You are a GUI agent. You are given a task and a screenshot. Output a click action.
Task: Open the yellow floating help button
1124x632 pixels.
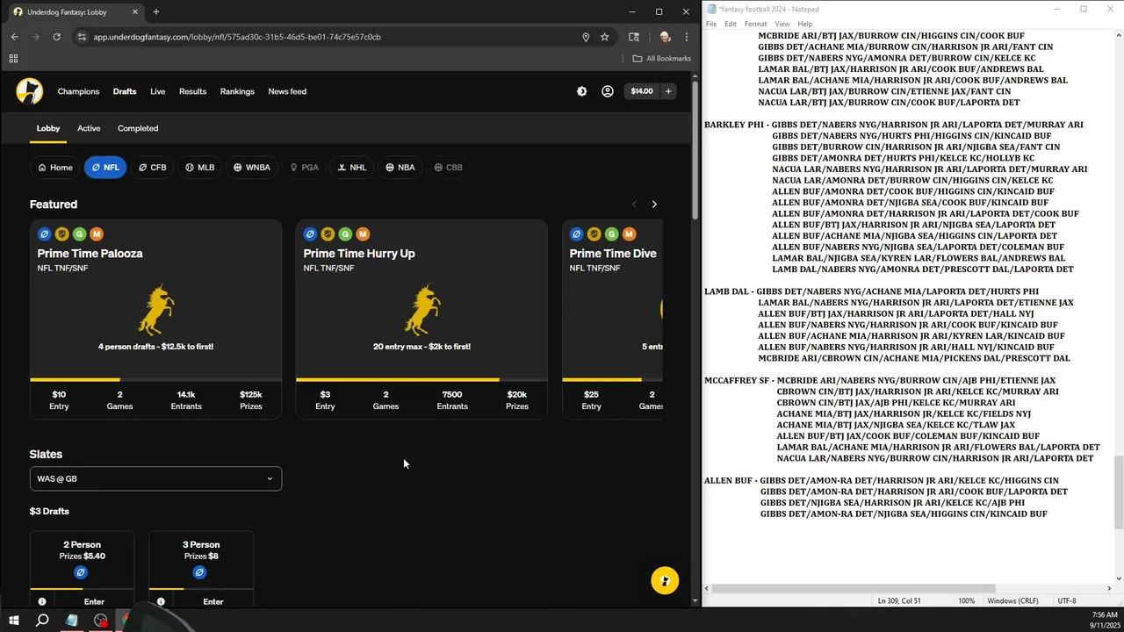tap(665, 581)
